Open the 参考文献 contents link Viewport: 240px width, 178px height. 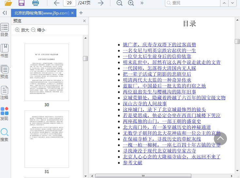[x=132, y=163]
